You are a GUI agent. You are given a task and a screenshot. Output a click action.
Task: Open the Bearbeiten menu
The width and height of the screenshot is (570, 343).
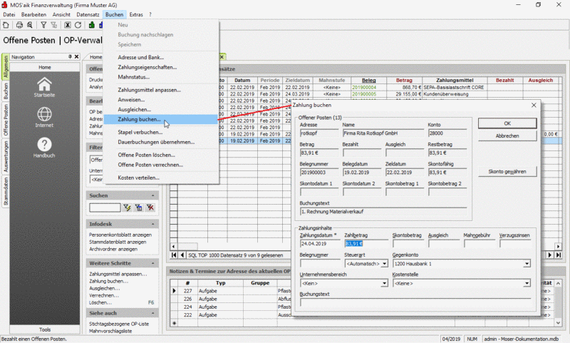pos(33,14)
